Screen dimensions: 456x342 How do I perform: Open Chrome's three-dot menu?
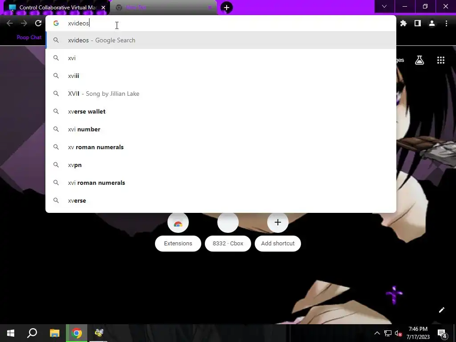pos(446,23)
